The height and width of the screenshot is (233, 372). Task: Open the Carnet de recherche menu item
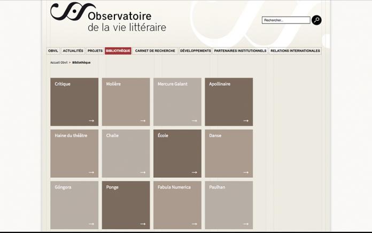click(x=155, y=51)
